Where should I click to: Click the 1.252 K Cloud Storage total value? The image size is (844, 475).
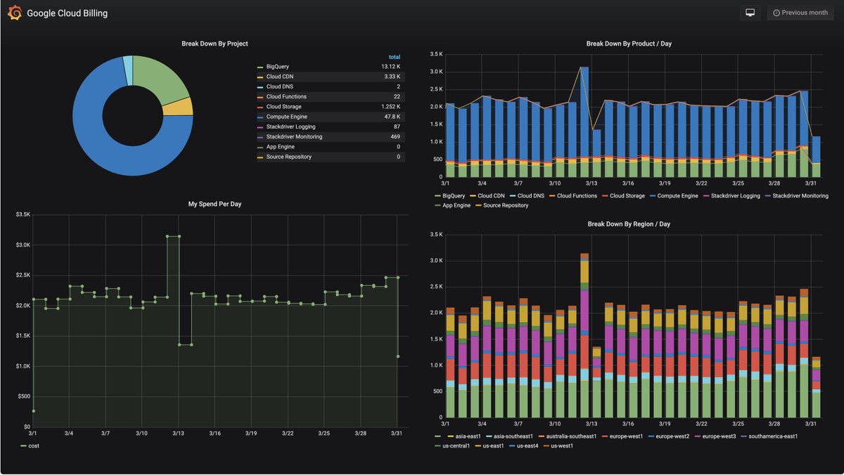click(390, 107)
